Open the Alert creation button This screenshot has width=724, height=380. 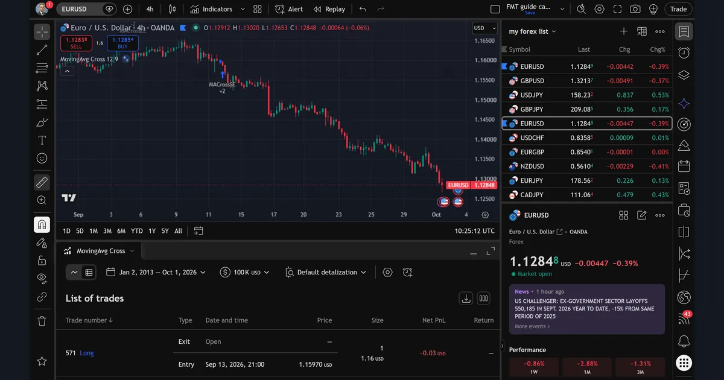(289, 9)
